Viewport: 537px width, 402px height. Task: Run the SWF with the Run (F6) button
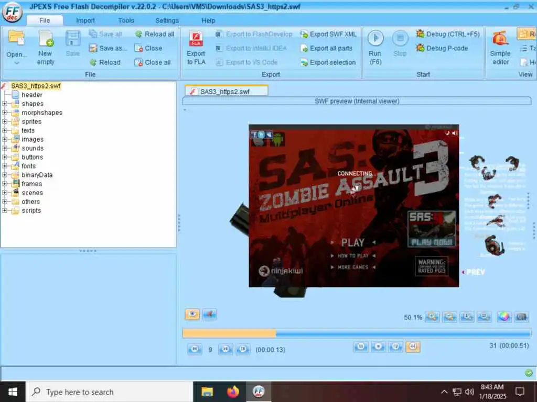pos(375,48)
